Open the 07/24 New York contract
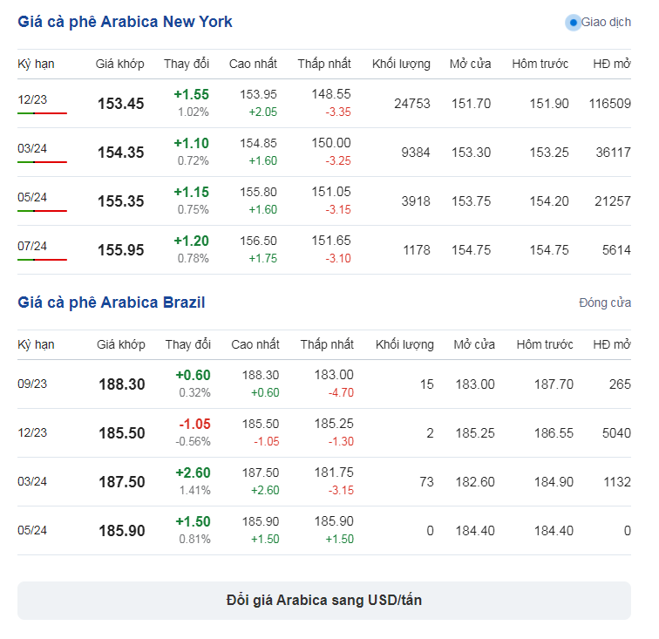Screen dimensions: 659x639 [32, 246]
